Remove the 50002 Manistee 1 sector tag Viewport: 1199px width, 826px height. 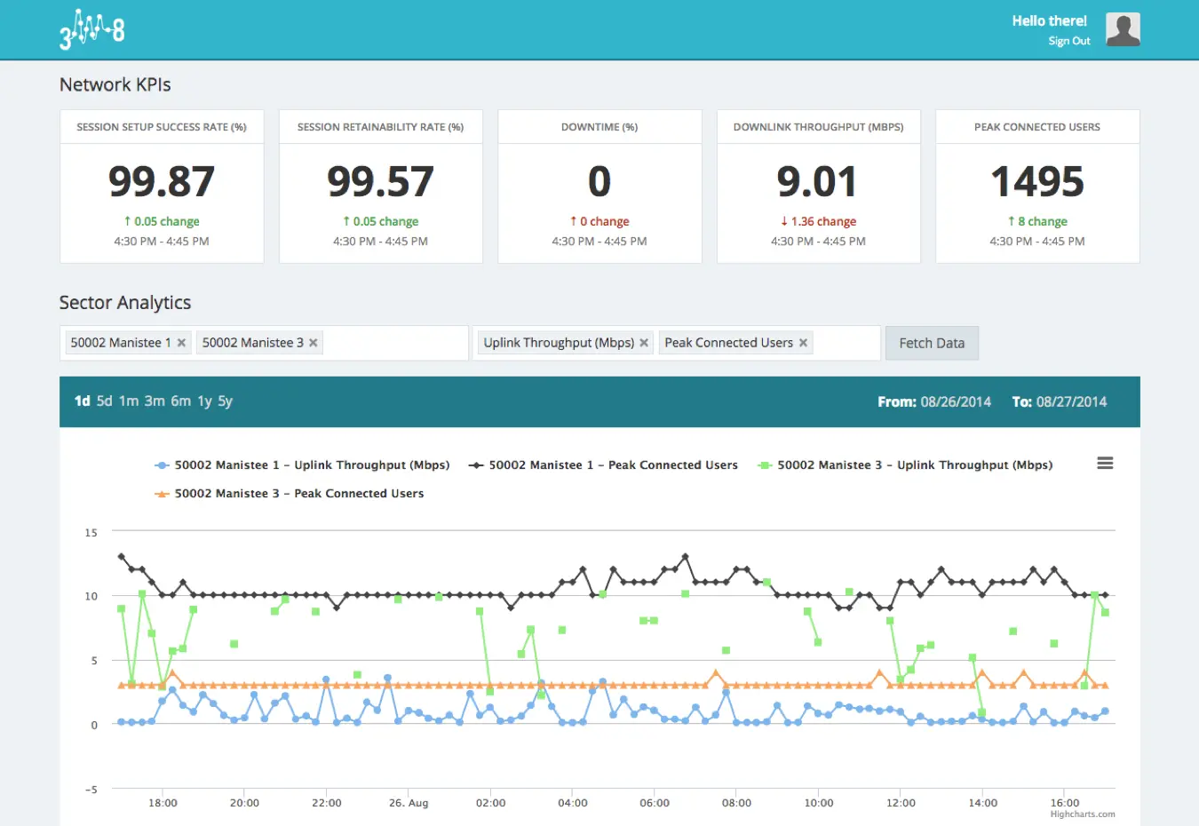181,343
